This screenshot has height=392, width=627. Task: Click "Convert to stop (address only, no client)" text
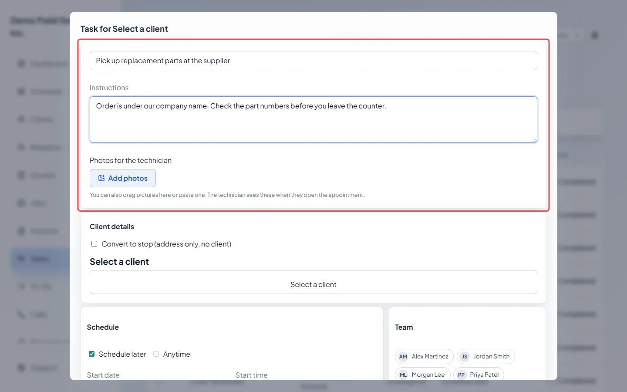tap(166, 244)
